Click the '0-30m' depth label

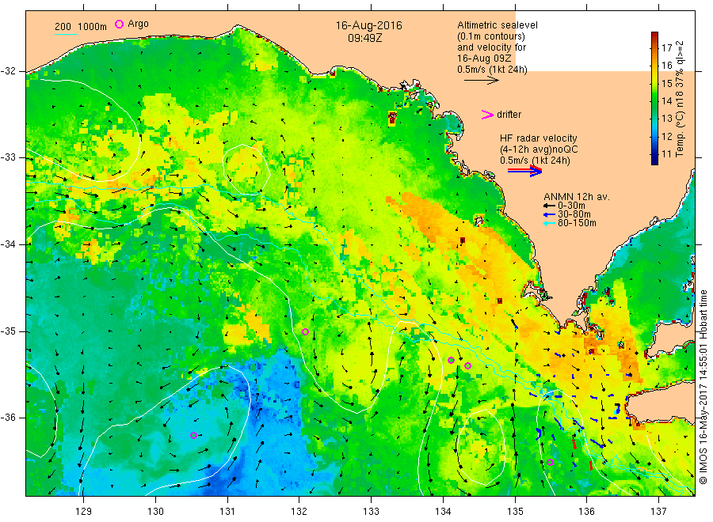[x=571, y=206]
